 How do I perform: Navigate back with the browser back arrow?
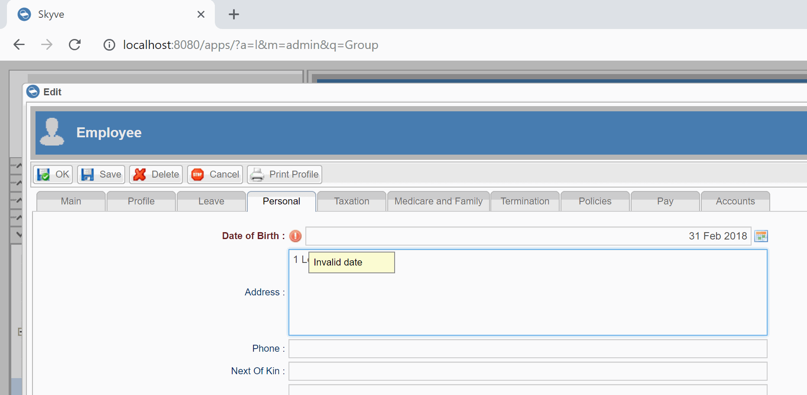pyautogui.click(x=19, y=45)
